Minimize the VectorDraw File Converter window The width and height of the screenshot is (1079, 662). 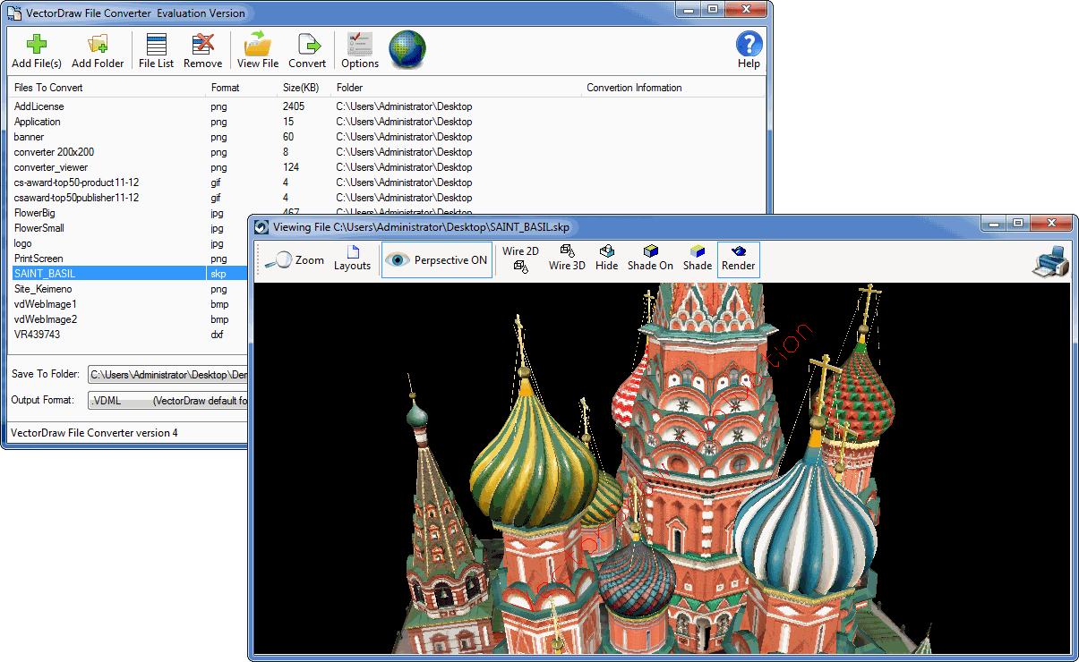(689, 9)
